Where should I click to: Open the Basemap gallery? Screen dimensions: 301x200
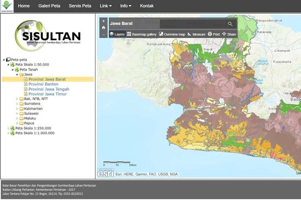tap(141, 34)
